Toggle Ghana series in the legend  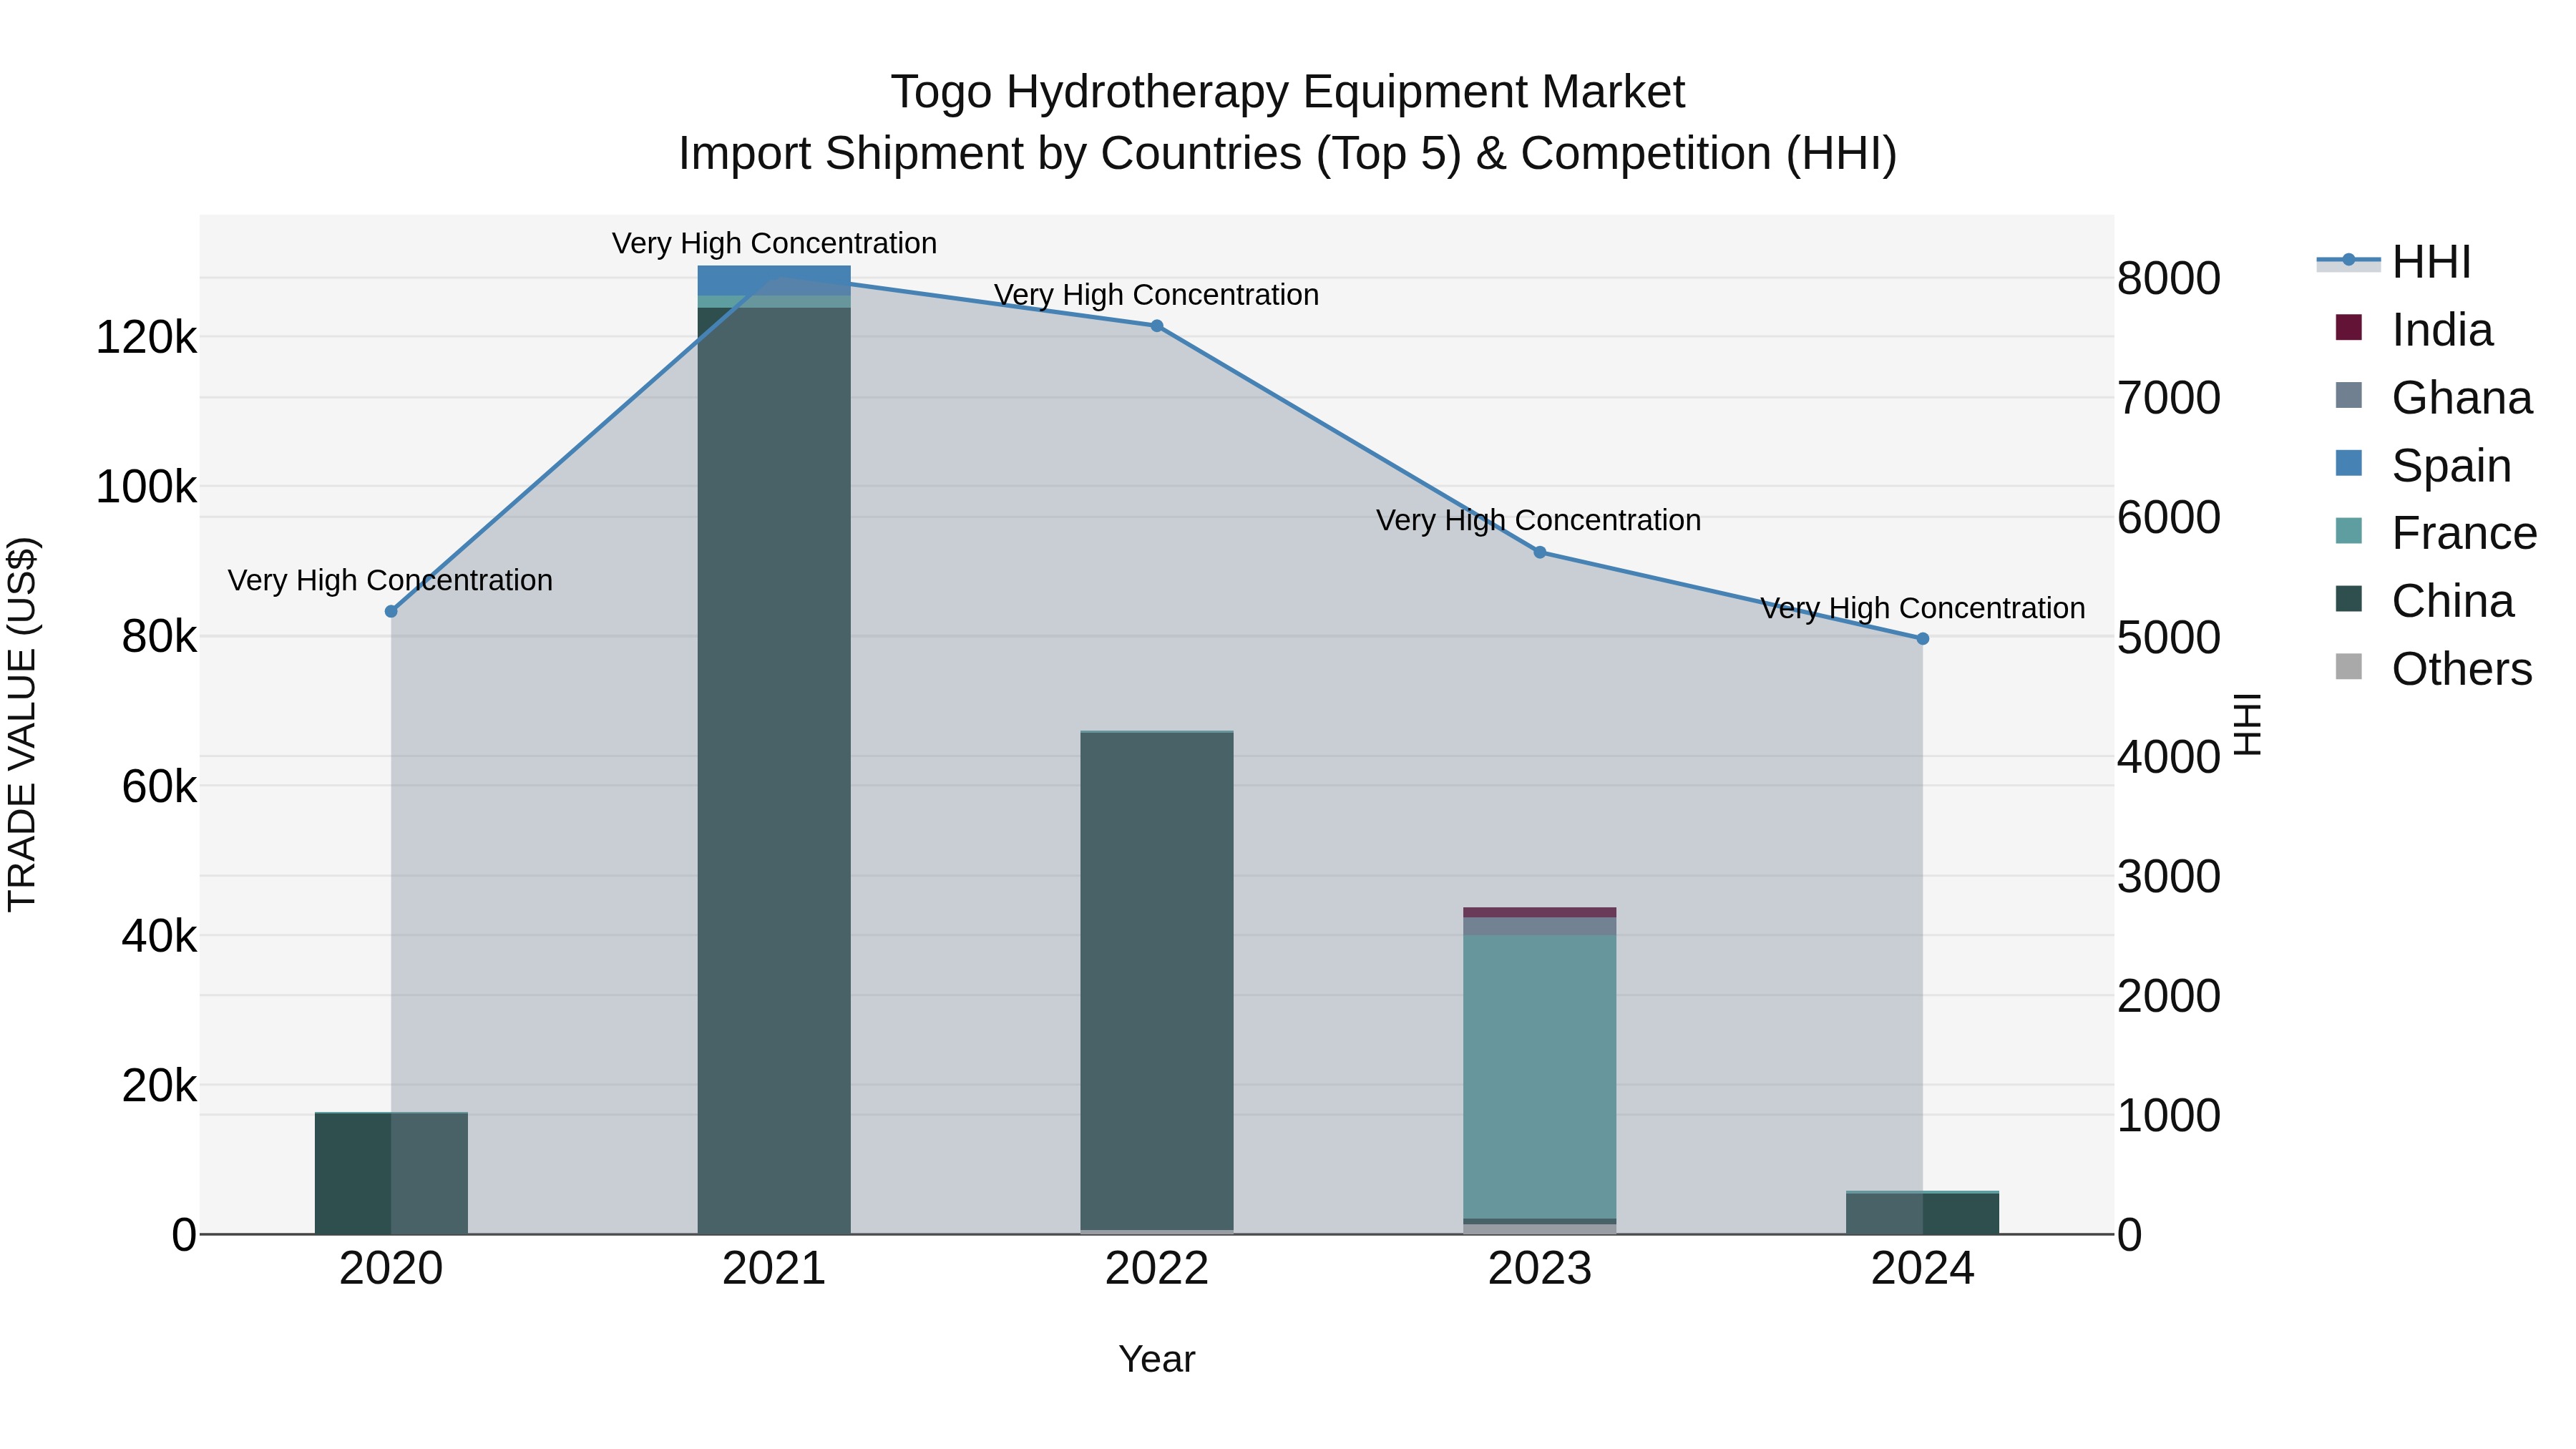(2433, 398)
